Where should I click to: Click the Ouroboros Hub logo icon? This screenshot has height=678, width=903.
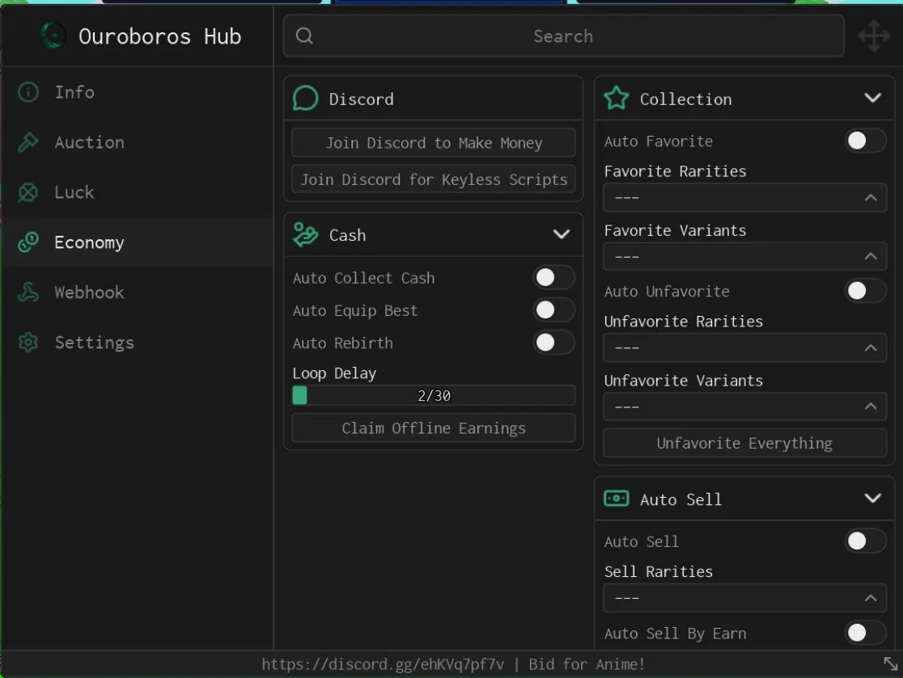point(53,36)
